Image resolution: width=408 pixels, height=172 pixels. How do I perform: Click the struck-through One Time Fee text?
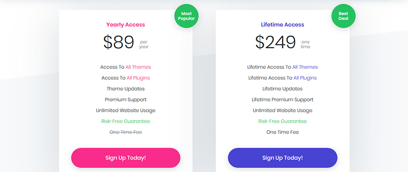[x=126, y=132]
